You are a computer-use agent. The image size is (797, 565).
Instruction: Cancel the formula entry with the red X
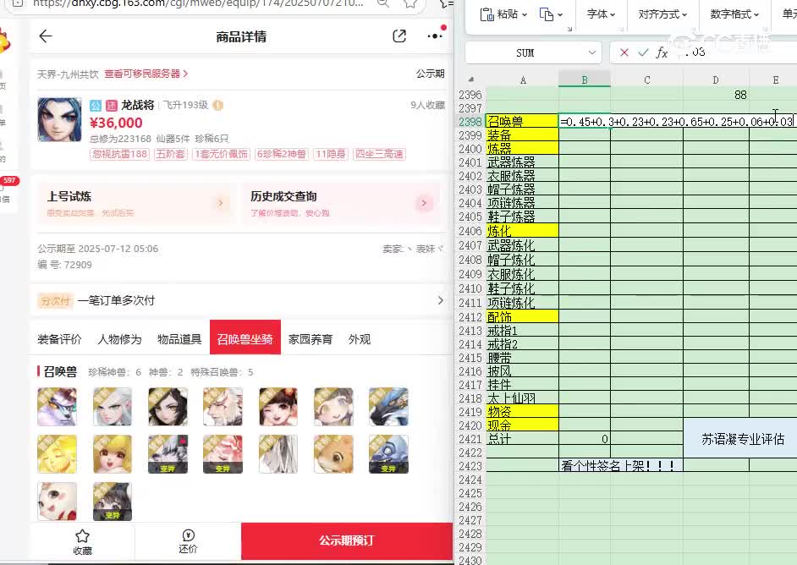(624, 52)
